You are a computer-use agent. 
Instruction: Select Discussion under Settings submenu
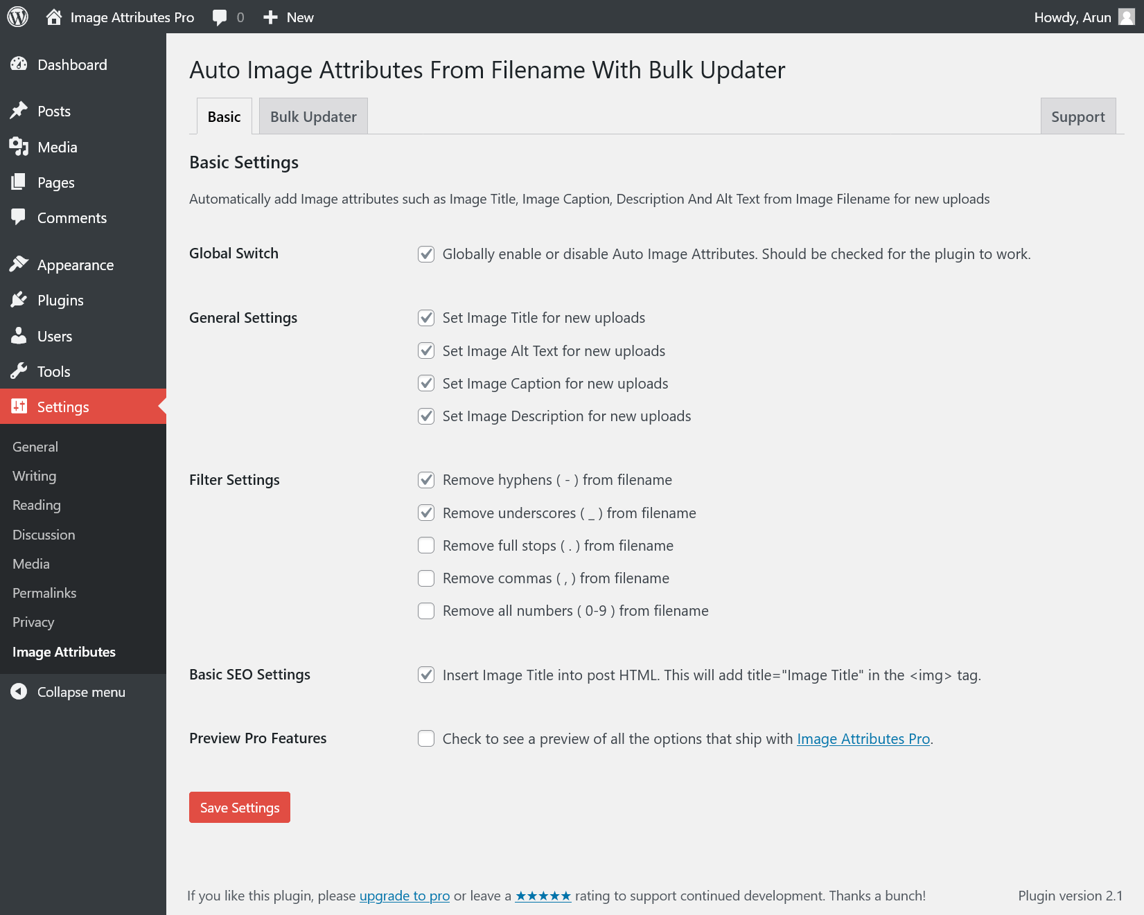click(44, 535)
